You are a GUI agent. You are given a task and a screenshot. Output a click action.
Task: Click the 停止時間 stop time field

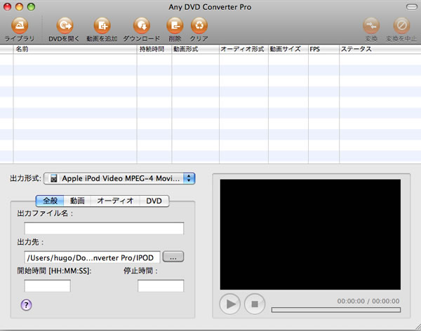161,285
